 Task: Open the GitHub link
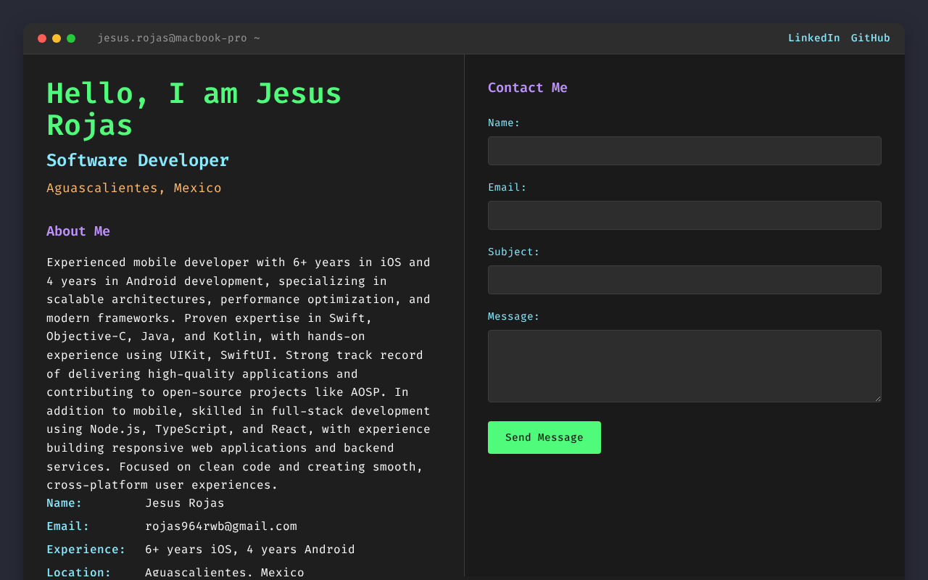click(870, 38)
